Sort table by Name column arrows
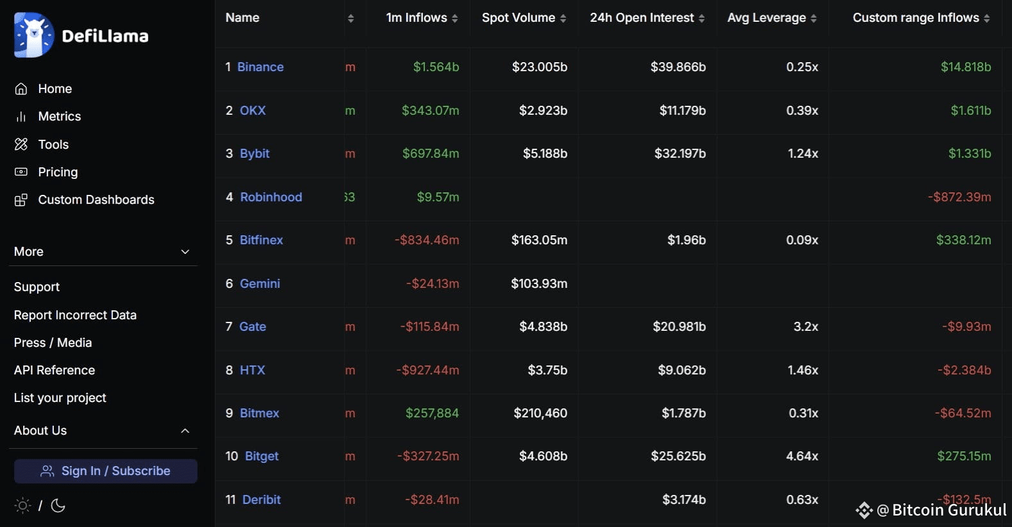 point(350,19)
